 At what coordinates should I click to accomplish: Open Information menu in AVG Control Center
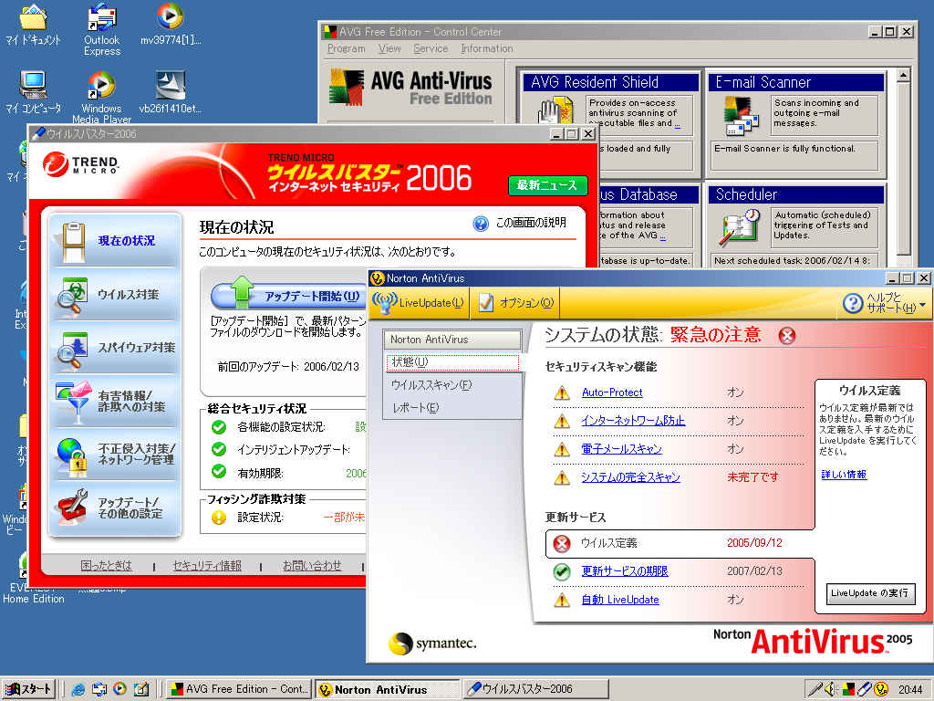click(487, 48)
